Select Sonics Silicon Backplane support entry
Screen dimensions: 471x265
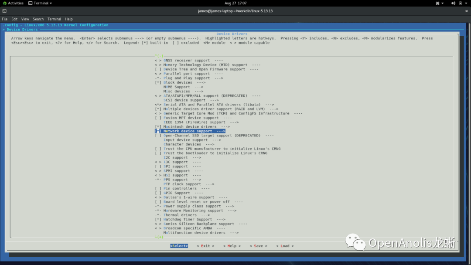[x=201, y=224]
